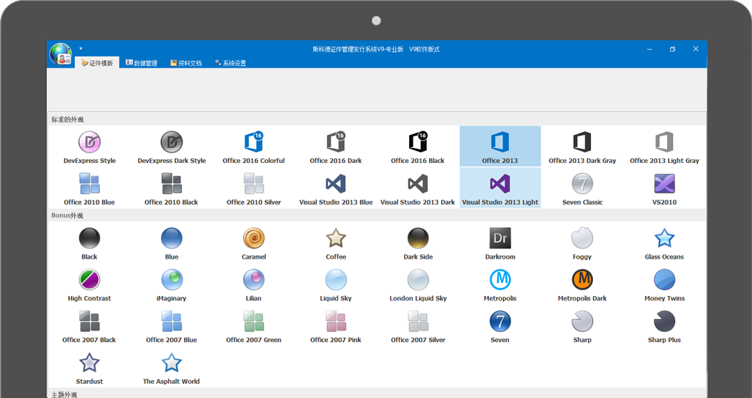Pick the Office 2013 Light Gray skin
Image resolution: width=752 pixels, height=398 pixels.
(x=664, y=147)
